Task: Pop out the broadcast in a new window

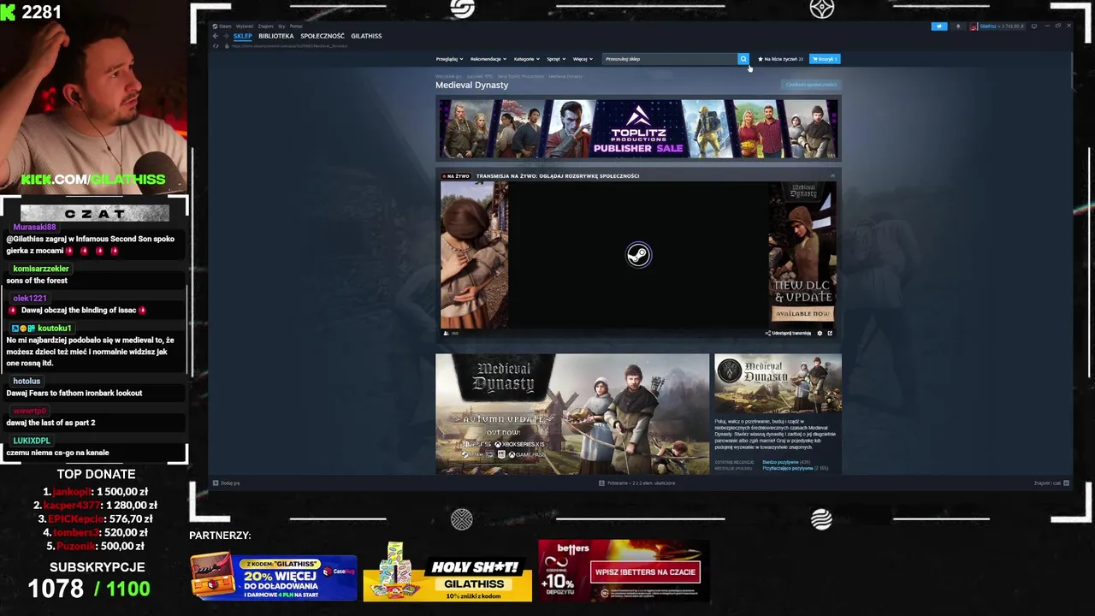Action: (830, 333)
